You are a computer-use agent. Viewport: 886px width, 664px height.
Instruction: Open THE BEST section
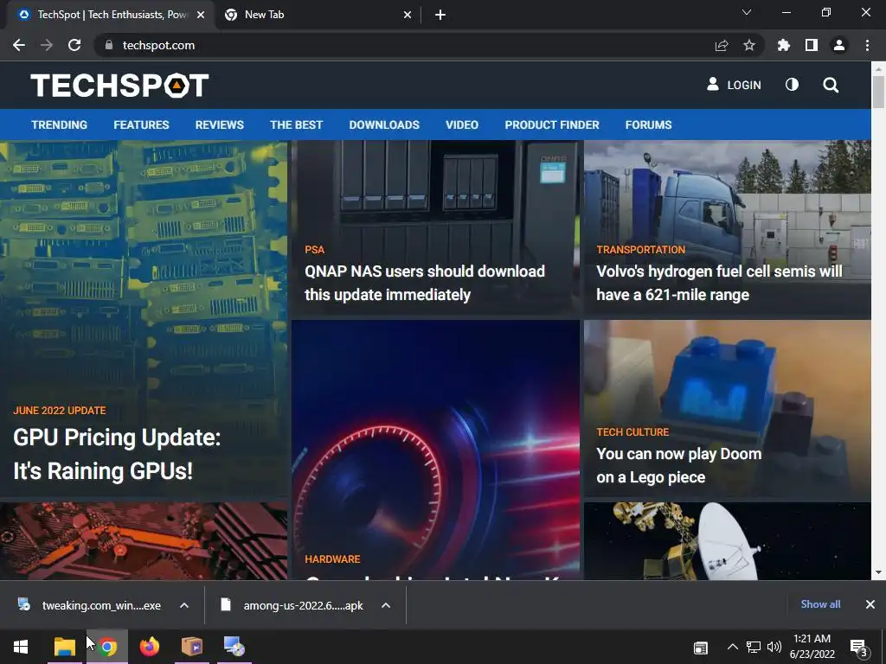point(296,124)
